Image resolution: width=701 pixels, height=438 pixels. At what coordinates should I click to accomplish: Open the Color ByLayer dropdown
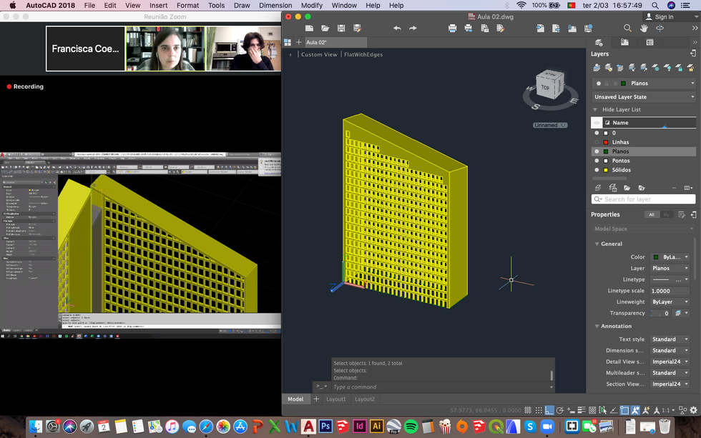click(x=670, y=257)
